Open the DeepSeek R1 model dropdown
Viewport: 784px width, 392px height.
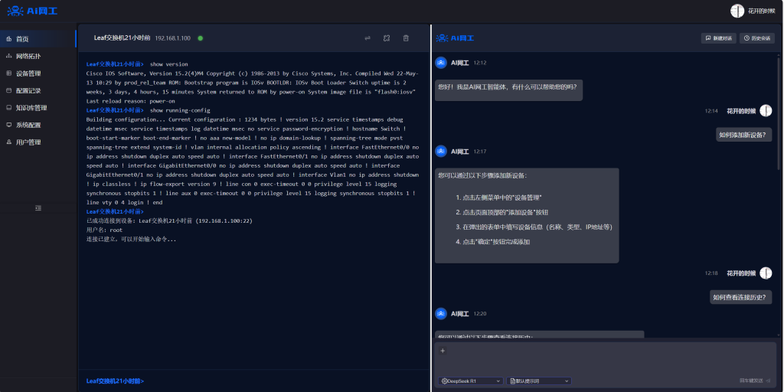471,381
